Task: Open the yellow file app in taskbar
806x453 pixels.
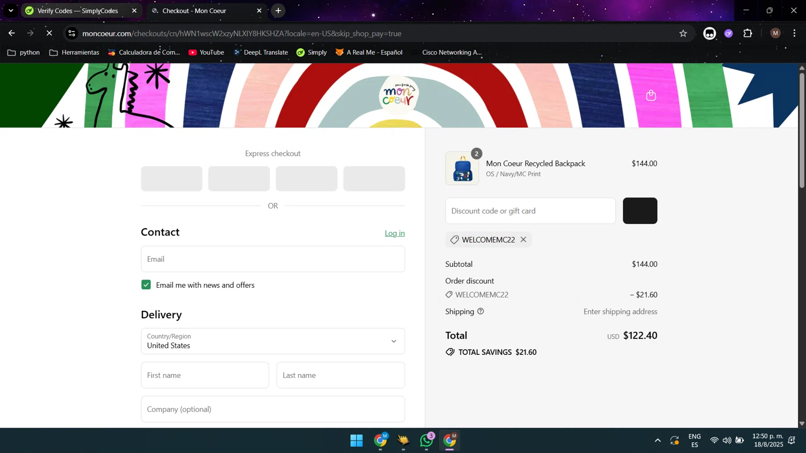Action: [x=404, y=441]
